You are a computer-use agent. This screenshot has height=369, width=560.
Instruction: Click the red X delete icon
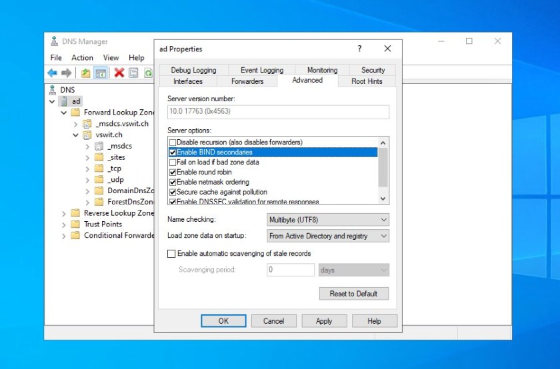(x=119, y=73)
